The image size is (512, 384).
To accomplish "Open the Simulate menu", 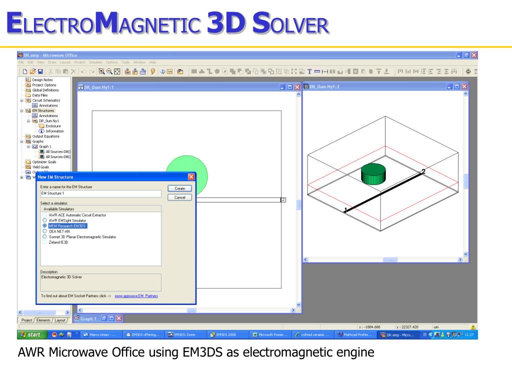I will point(95,62).
